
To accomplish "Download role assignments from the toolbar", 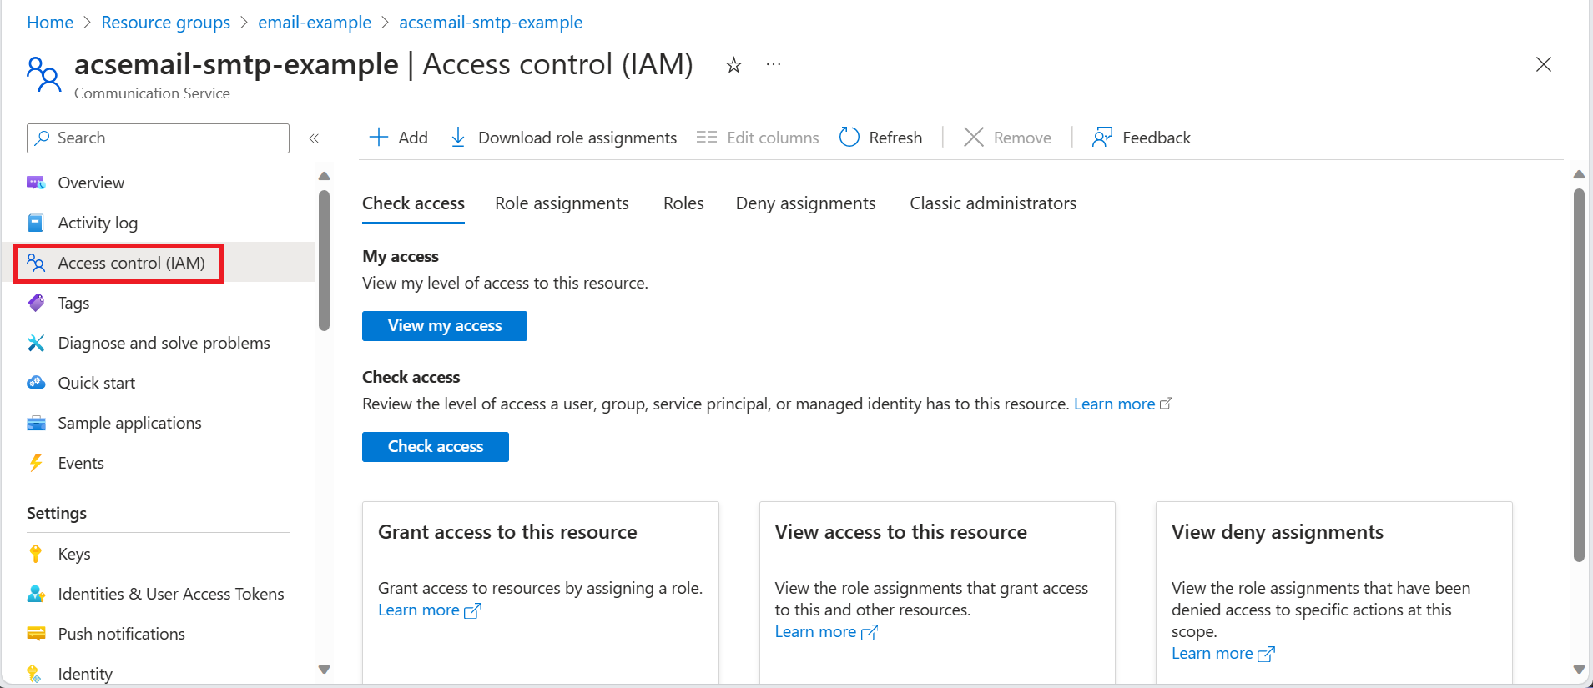I will [x=563, y=138].
